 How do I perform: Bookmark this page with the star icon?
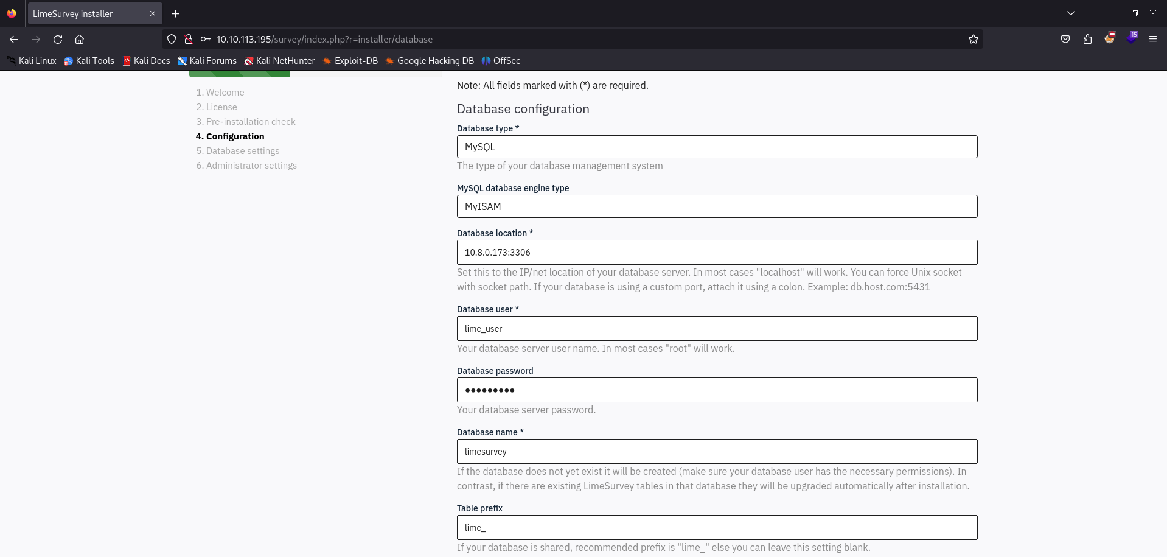pyautogui.click(x=973, y=40)
